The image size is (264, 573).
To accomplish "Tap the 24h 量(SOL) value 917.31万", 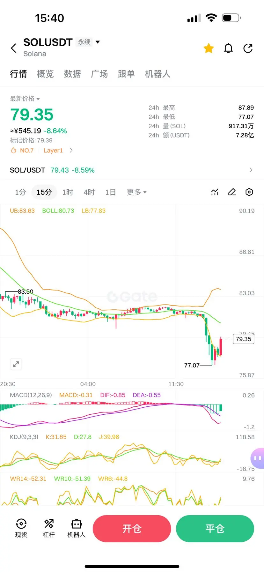I will point(241,126).
